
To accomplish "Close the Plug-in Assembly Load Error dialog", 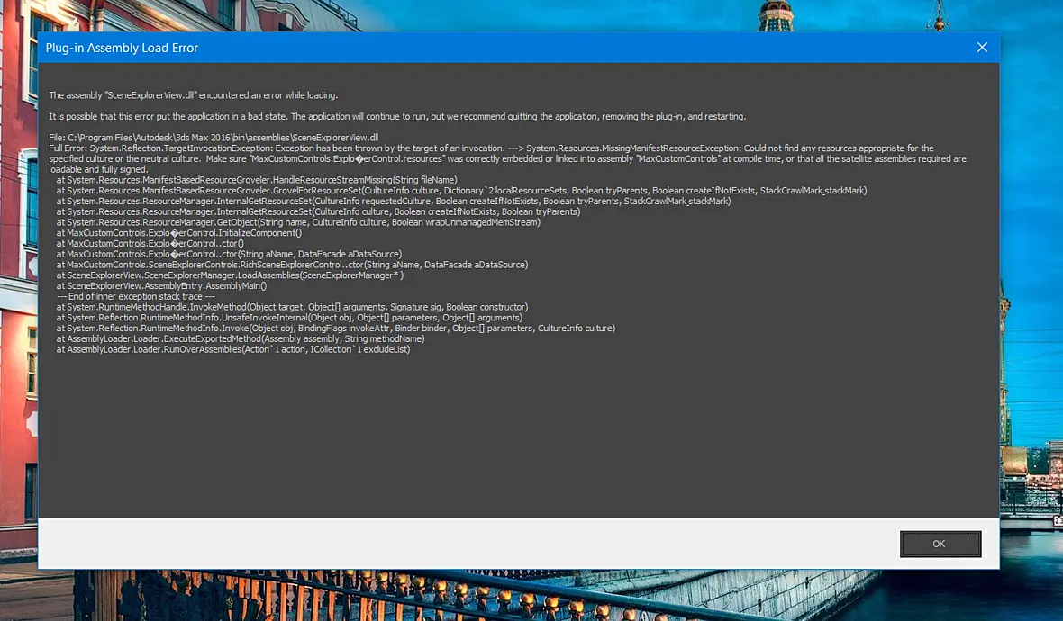I will (x=982, y=48).
